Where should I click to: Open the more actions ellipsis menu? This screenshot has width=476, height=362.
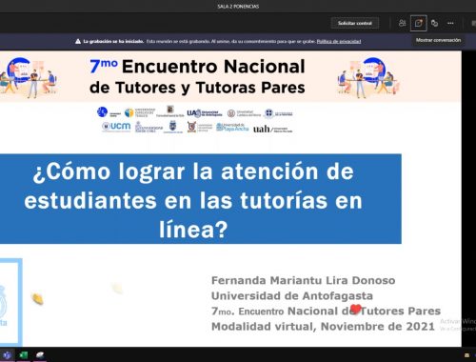point(450,23)
